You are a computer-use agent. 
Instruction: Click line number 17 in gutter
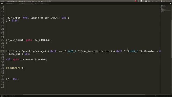[3, 18]
